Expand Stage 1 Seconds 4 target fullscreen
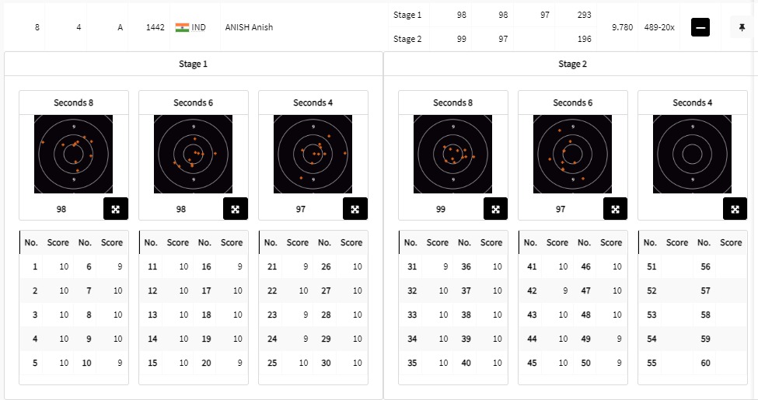Viewport: 758px width, 400px height. pyautogui.click(x=355, y=209)
